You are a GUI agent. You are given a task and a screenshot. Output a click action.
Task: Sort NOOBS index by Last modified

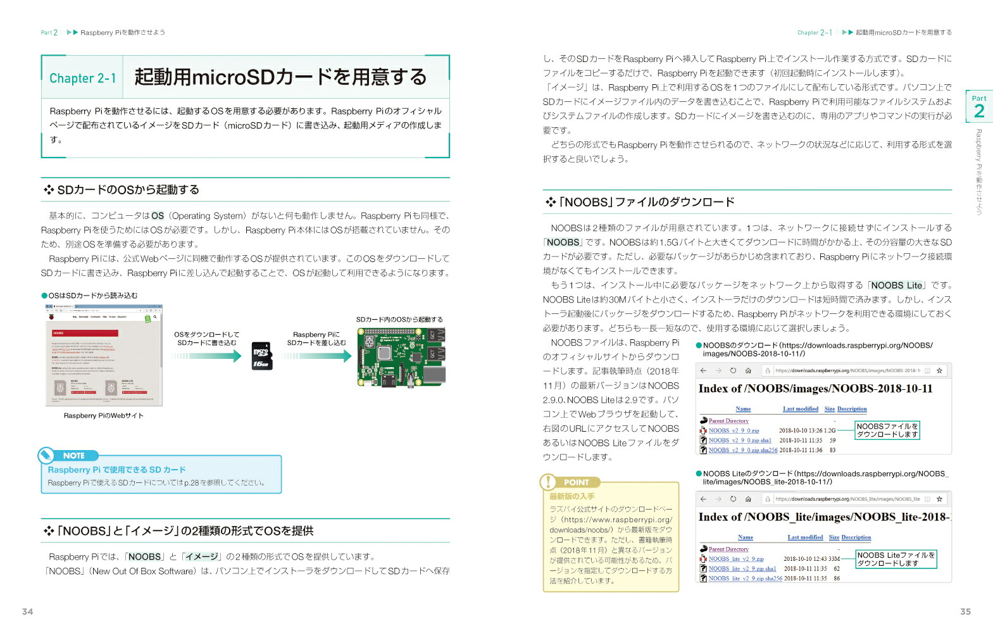(x=800, y=409)
